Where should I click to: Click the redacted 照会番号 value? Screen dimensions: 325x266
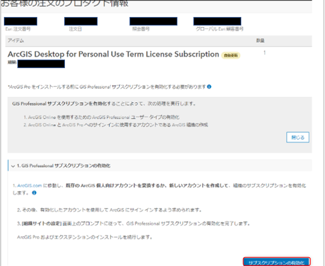[153, 21]
